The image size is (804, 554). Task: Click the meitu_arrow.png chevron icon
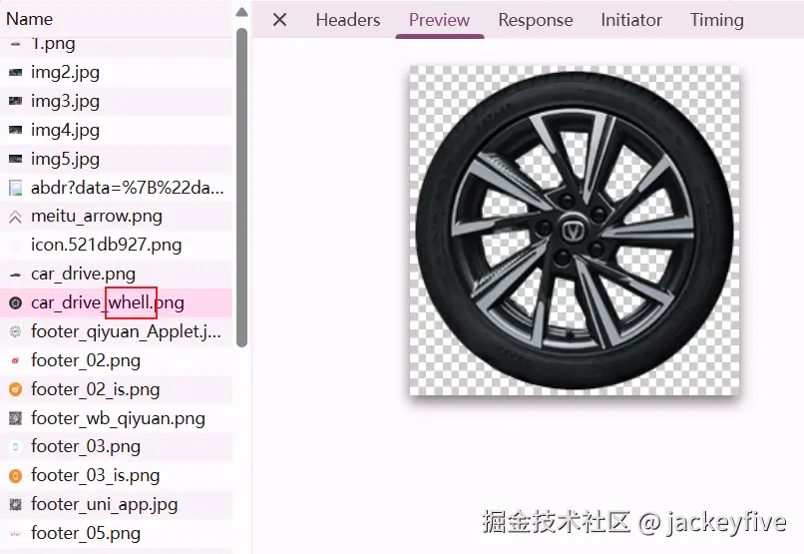[x=15, y=218]
